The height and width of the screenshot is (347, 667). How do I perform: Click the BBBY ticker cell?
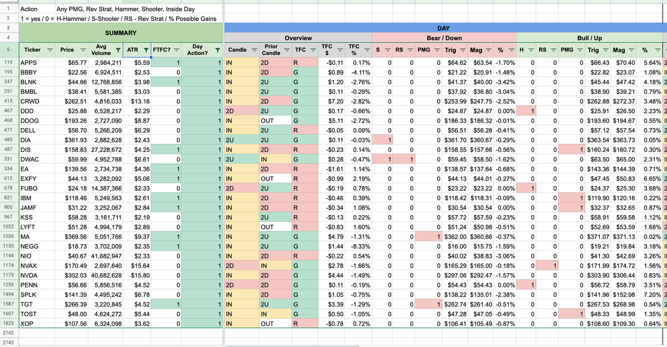[x=37, y=72]
